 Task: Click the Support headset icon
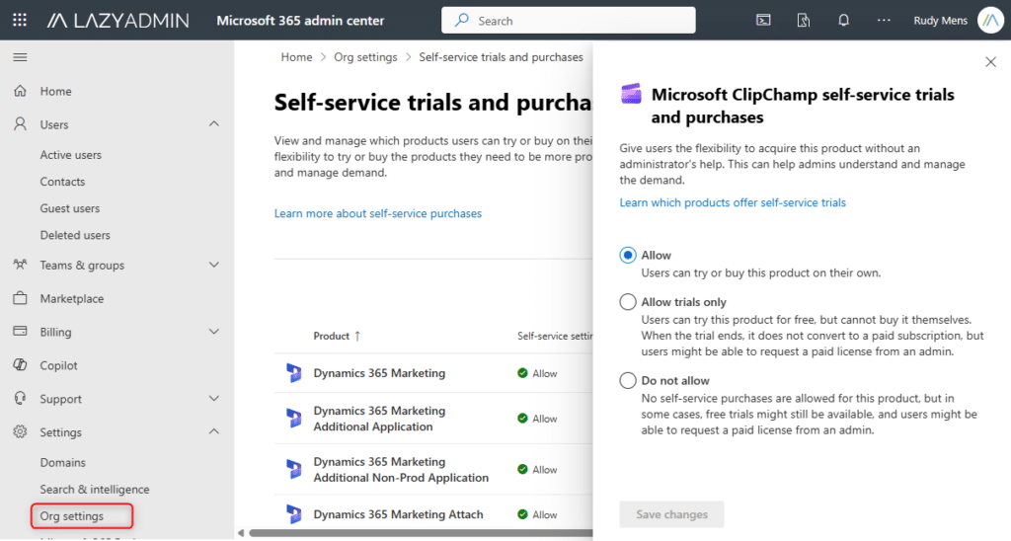(x=20, y=398)
